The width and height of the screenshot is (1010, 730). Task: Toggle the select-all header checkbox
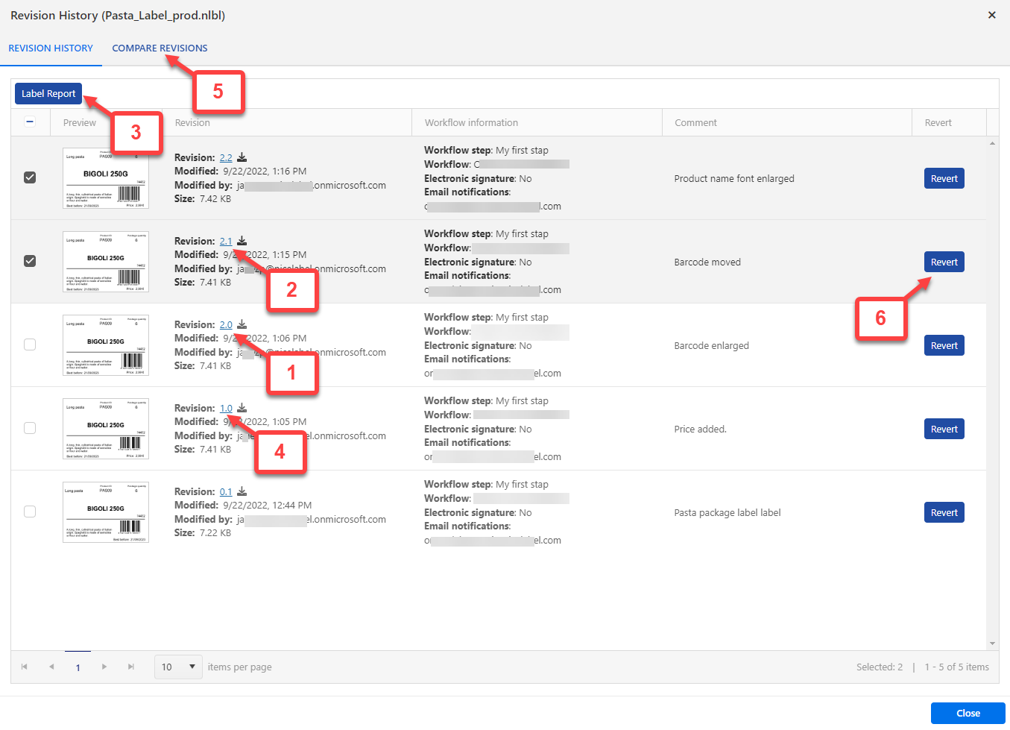point(30,122)
